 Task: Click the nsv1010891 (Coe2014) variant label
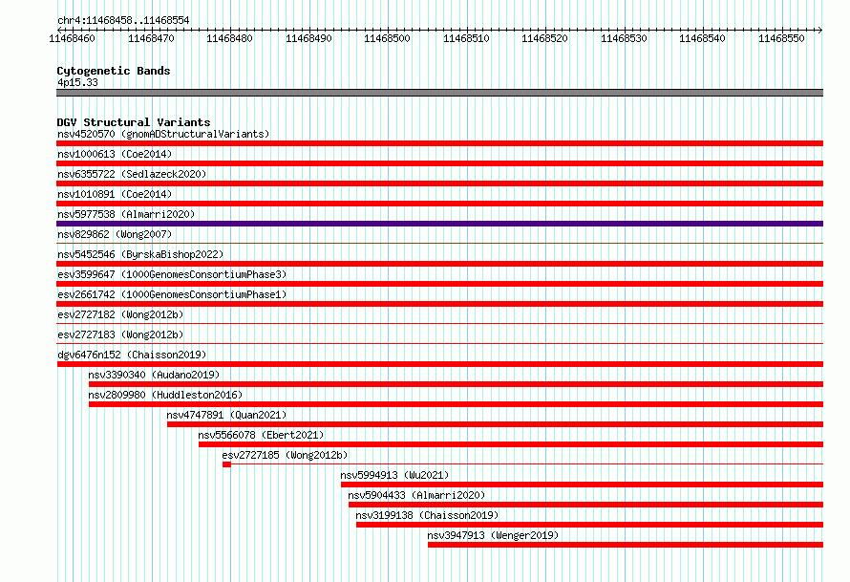tap(115, 194)
